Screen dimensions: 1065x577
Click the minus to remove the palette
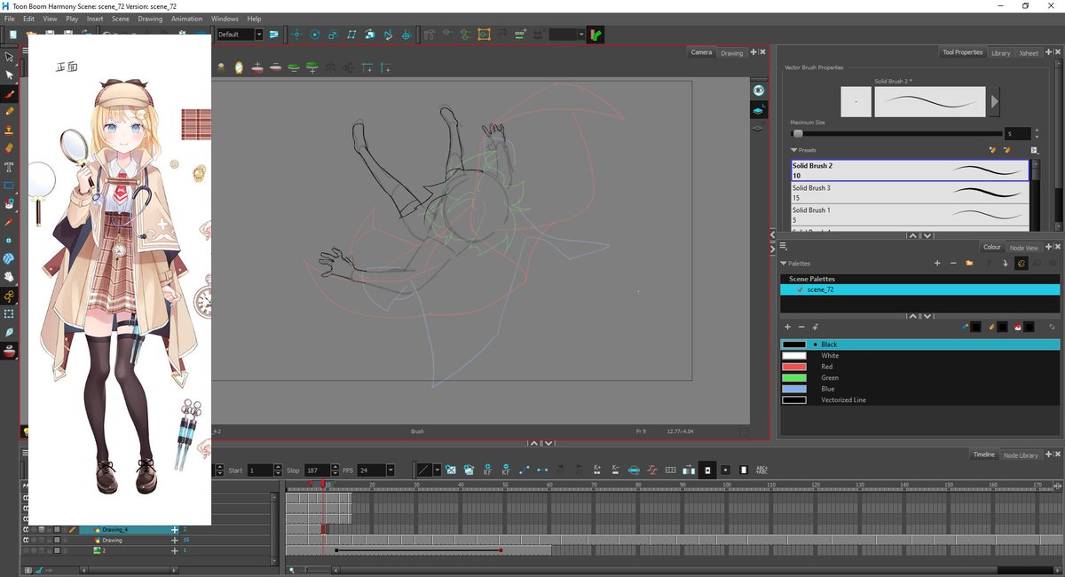coord(953,263)
